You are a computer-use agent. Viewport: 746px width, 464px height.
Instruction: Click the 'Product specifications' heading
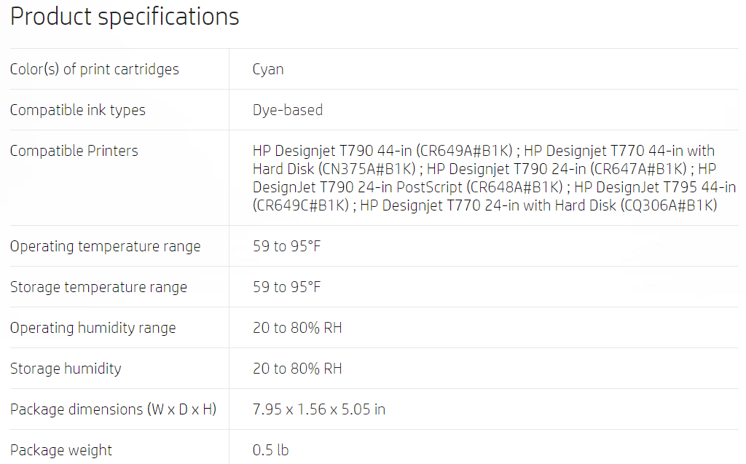click(x=125, y=17)
